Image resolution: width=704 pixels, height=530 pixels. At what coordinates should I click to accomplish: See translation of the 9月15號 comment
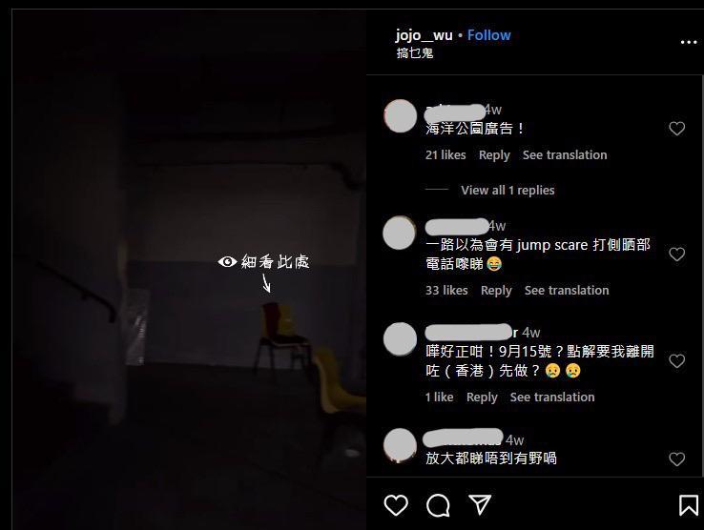[x=552, y=397]
